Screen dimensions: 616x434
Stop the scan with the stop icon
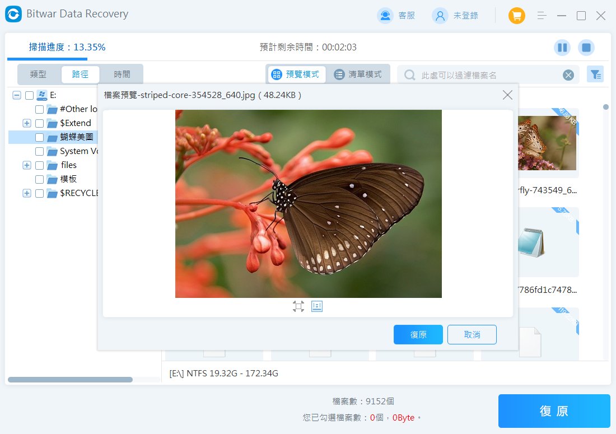(x=586, y=48)
